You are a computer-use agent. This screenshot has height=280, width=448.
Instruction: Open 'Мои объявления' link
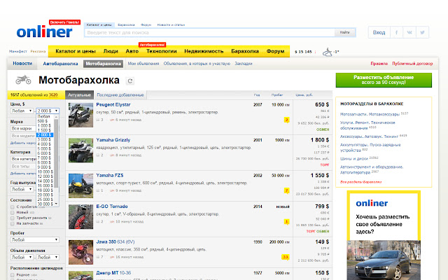coord(143,64)
